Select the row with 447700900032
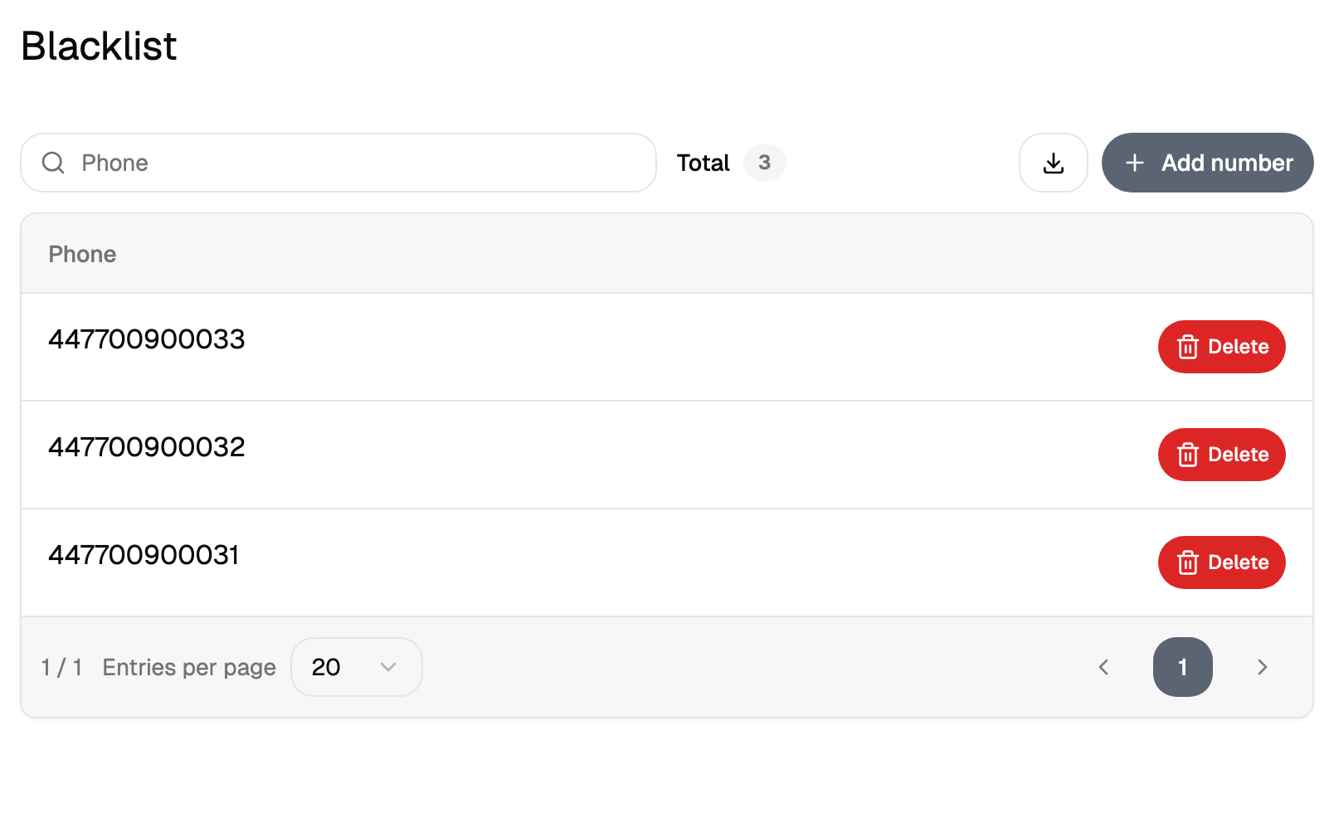Image resolution: width=1334 pixels, height=818 pixels. click(x=667, y=455)
